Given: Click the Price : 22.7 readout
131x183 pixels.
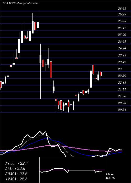Looking at the screenshot, I should tap(17, 163).
